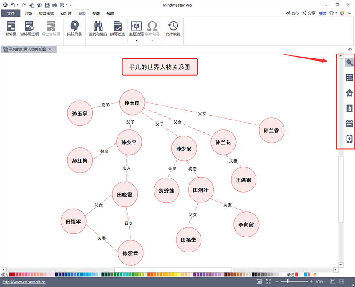Switch to the Slideshow (幻灯片) tab
The image size is (355, 287).
coord(66,13)
